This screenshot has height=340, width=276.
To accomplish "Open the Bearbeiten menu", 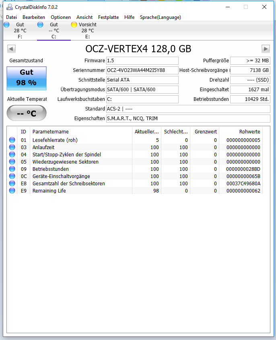I will coord(34,17).
